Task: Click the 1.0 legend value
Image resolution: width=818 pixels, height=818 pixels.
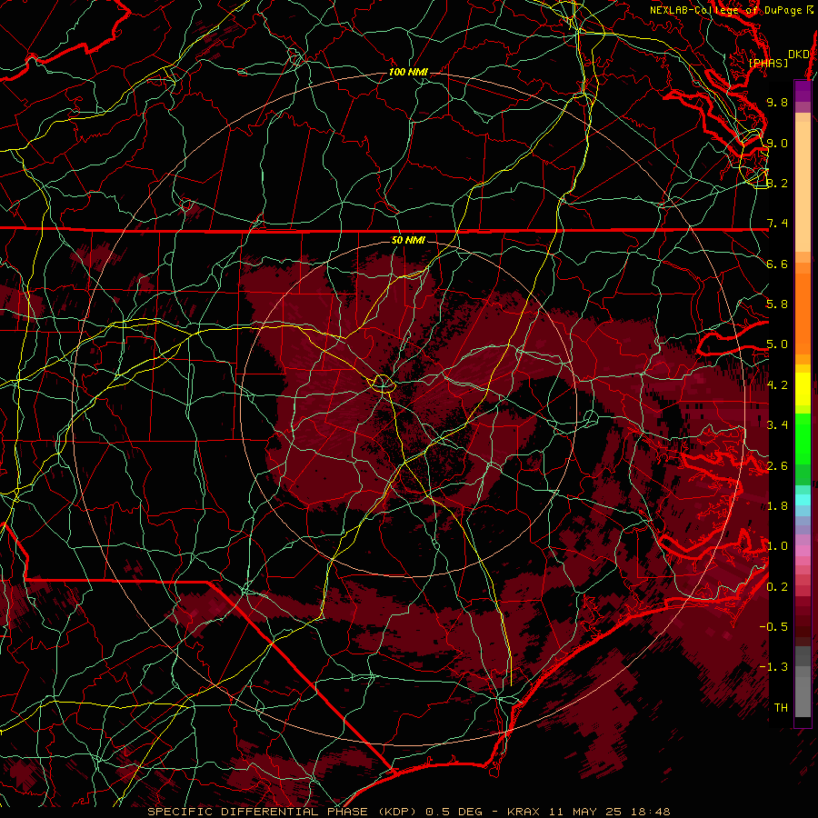Action: tap(777, 546)
